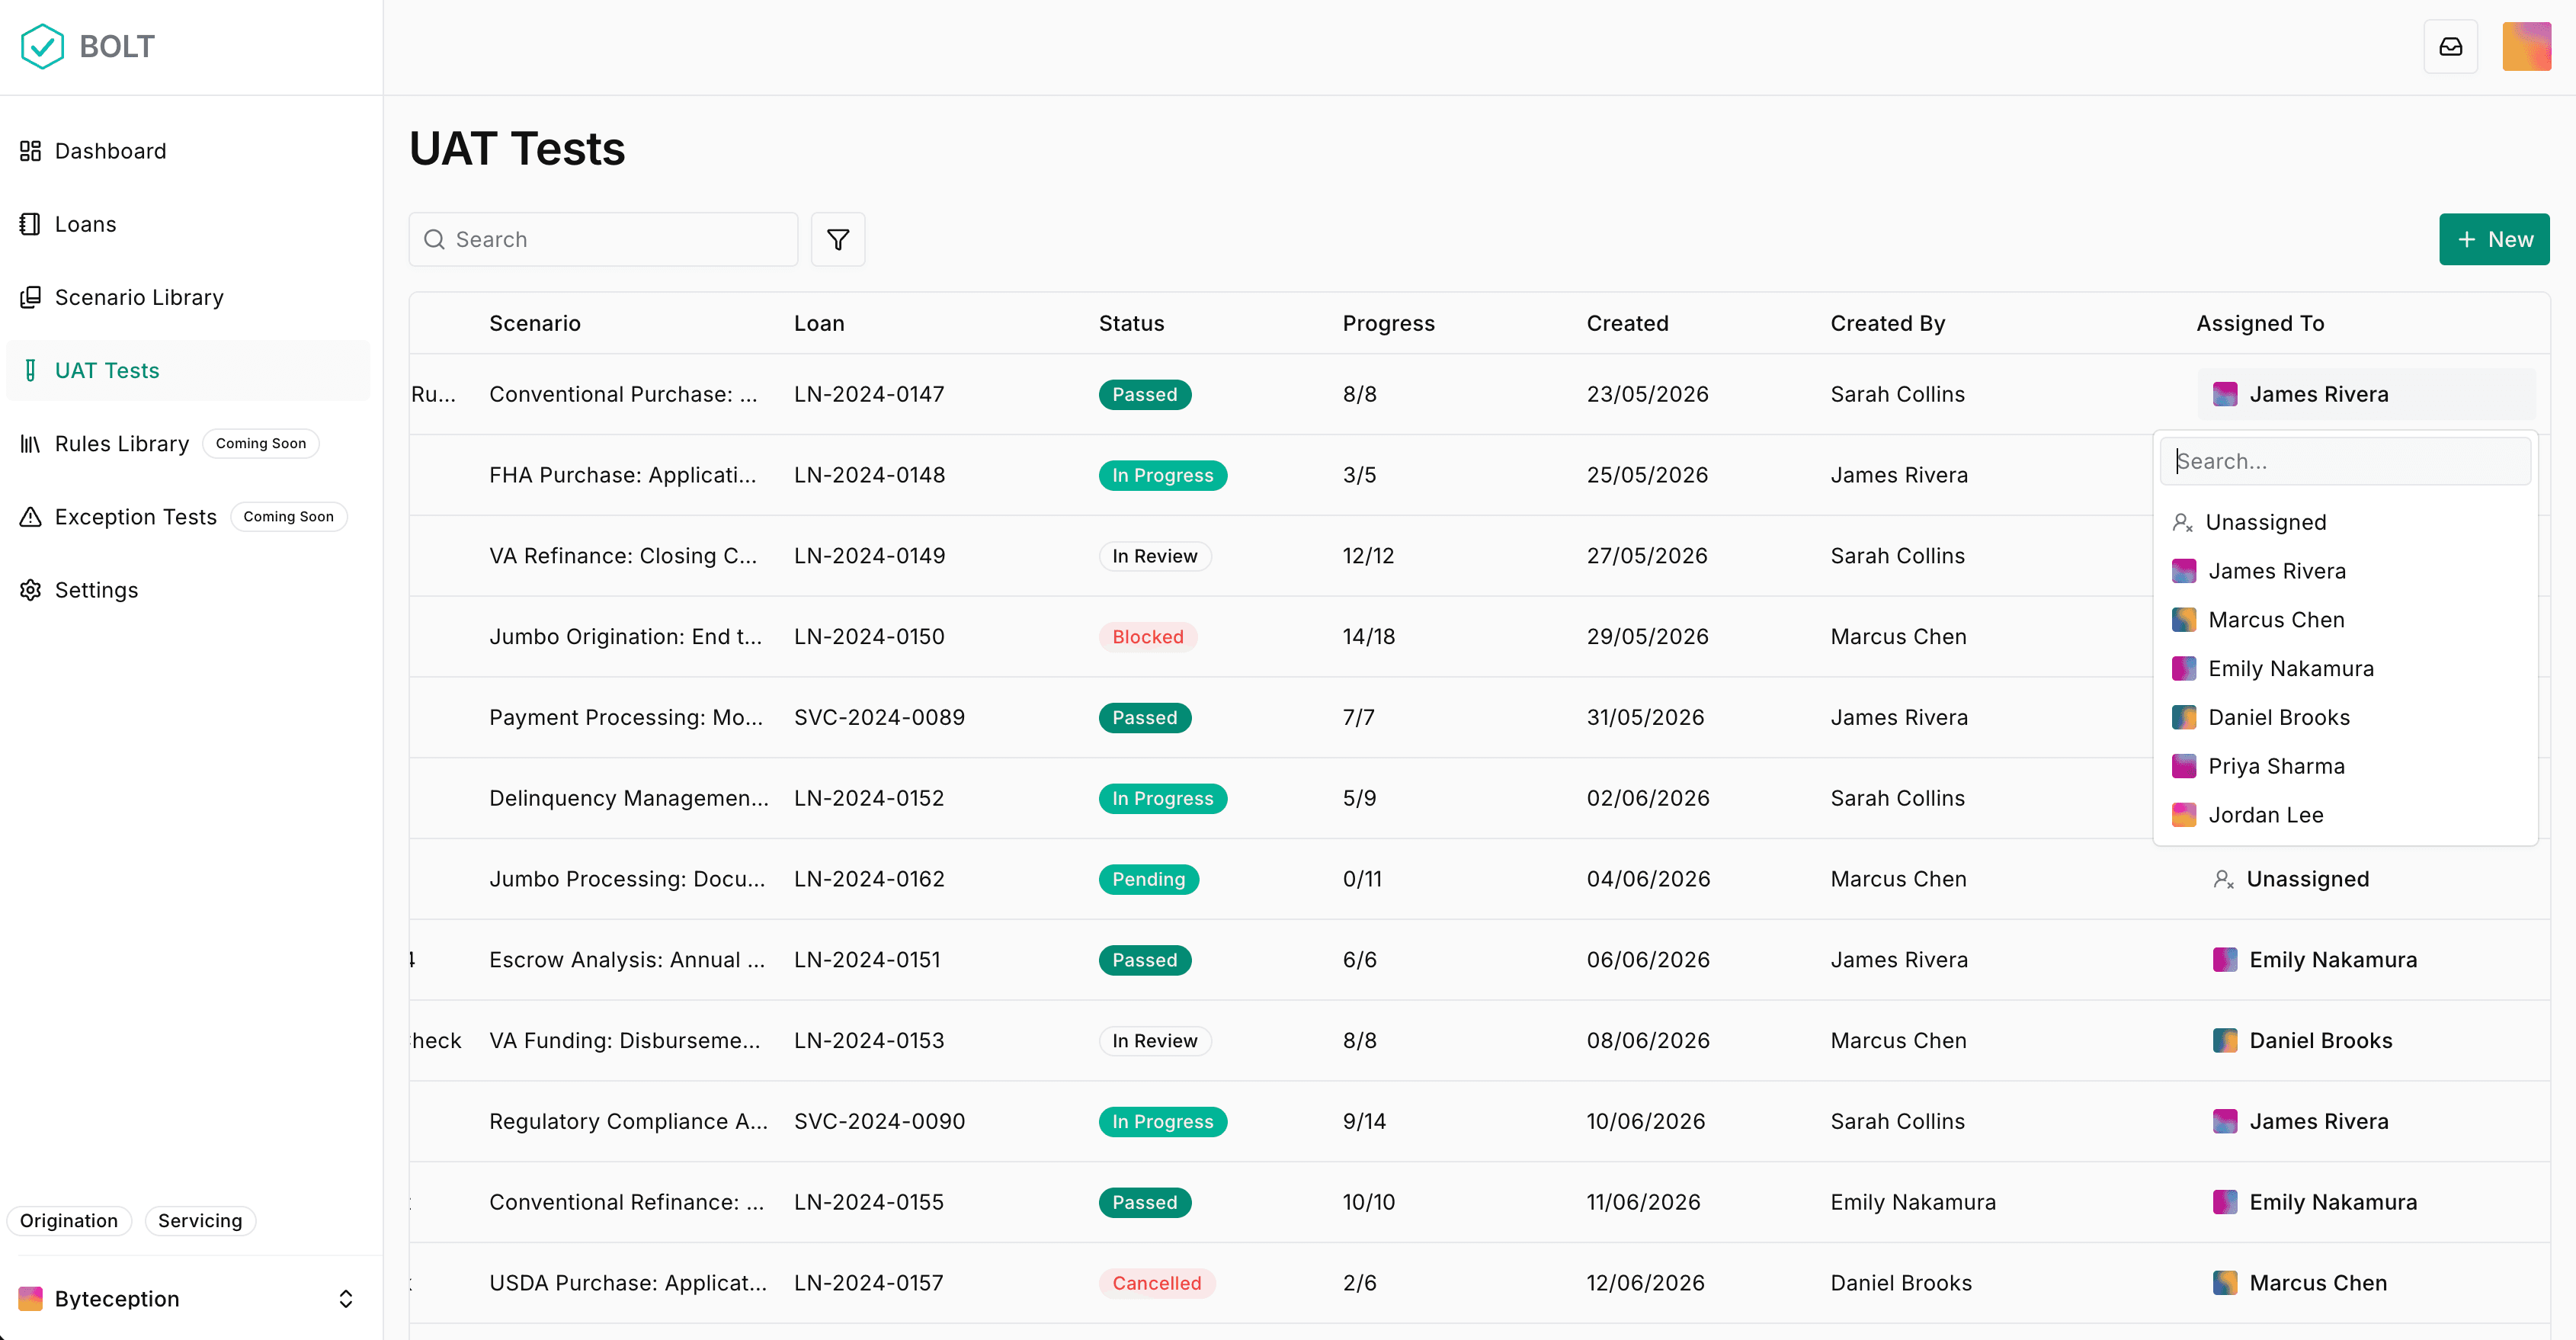
Task: Click the assignee dropdown Search field
Action: [2345, 461]
